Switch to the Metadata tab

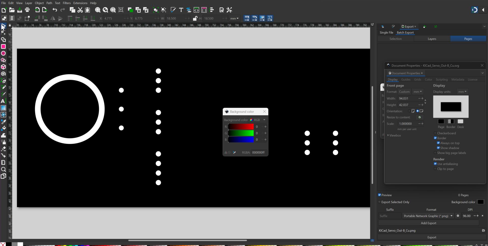pos(458,80)
